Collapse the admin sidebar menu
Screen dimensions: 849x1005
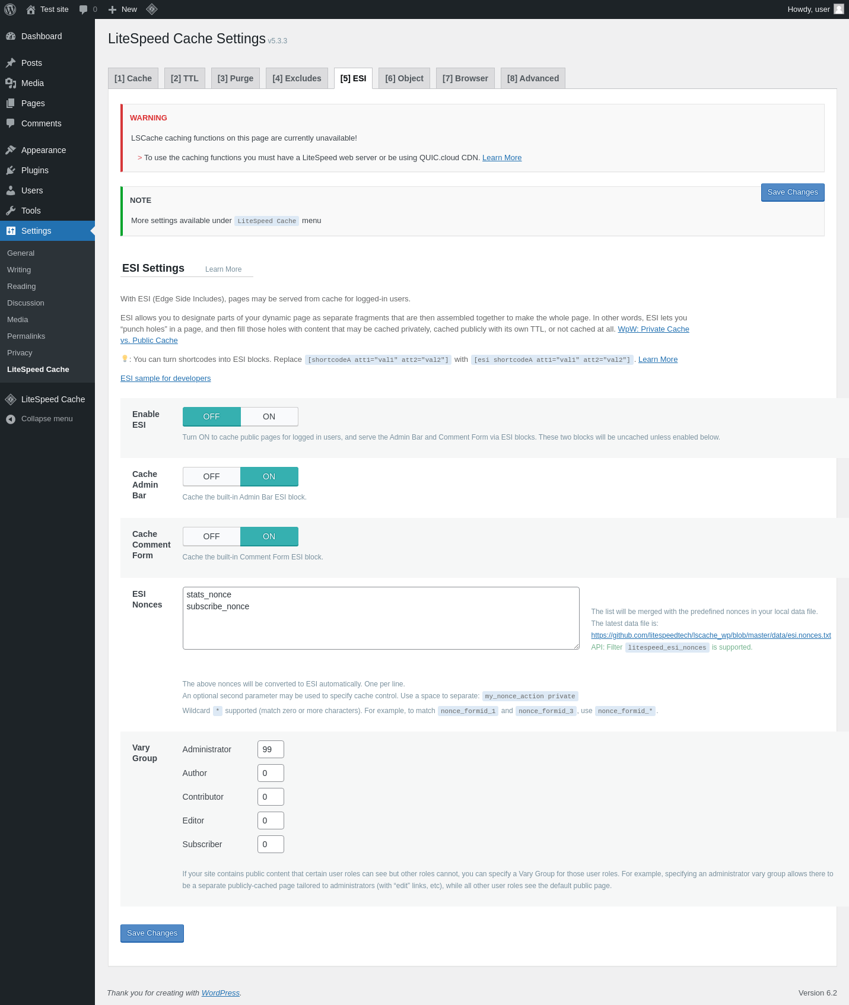click(x=47, y=419)
